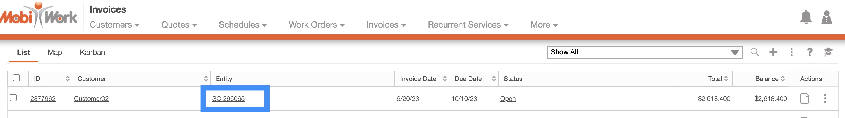The width and height of the screenshot is (845, 118).
Task: Open the graduation cap tutorial icon
Action: coord(828,52)
